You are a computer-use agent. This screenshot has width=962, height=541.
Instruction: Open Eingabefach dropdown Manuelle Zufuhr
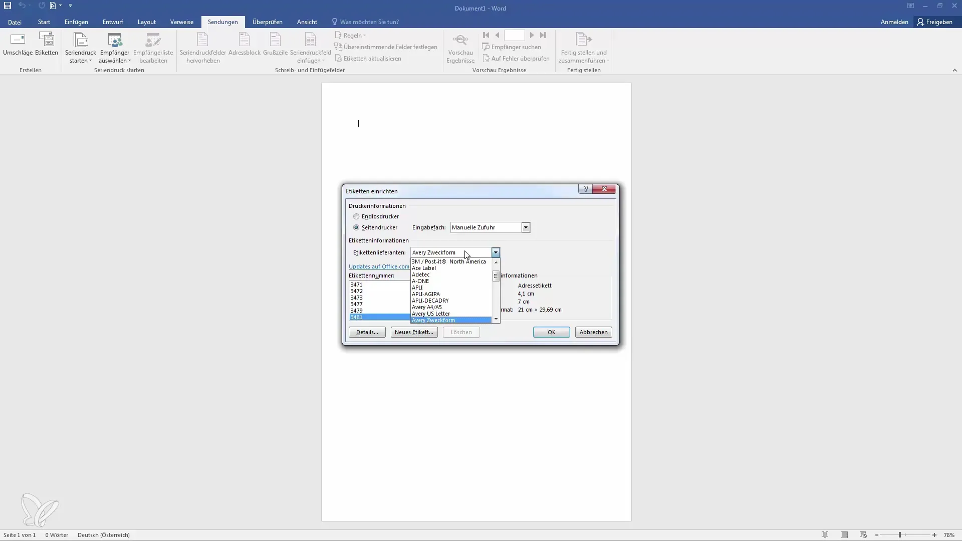pyautogui.click(x=490, y=227)
